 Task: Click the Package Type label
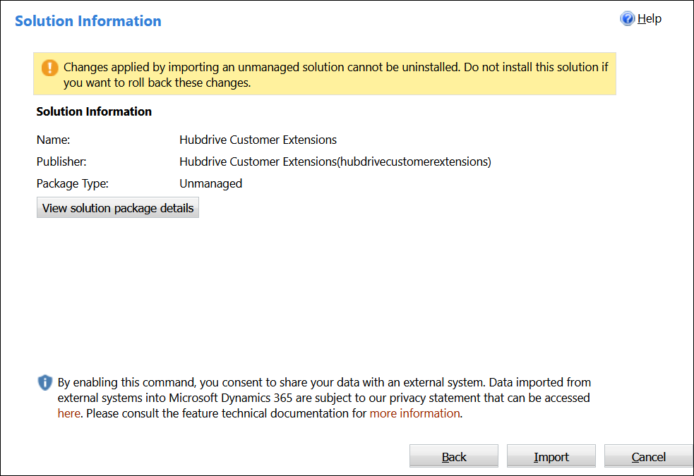(x=72, y=183)
